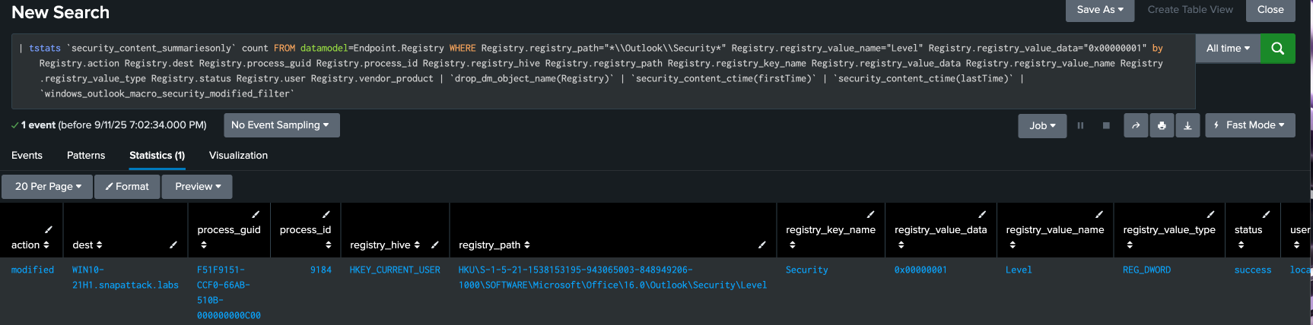Sort results by the action column

click(30, 245)
